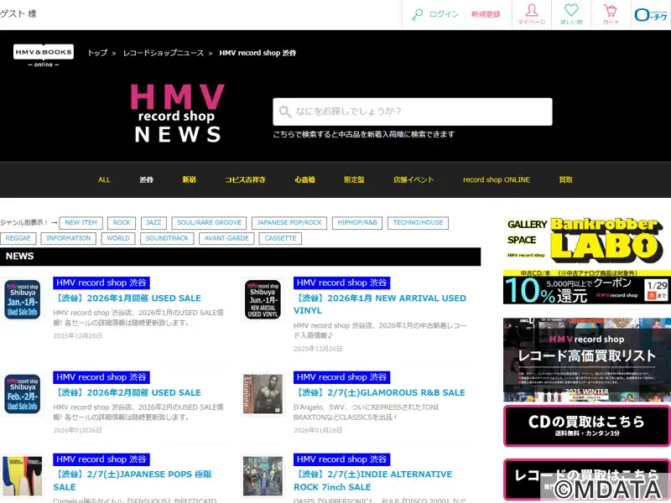Select the 心斎橋 nav tab
Screen dimensions: 671x503
304,179
